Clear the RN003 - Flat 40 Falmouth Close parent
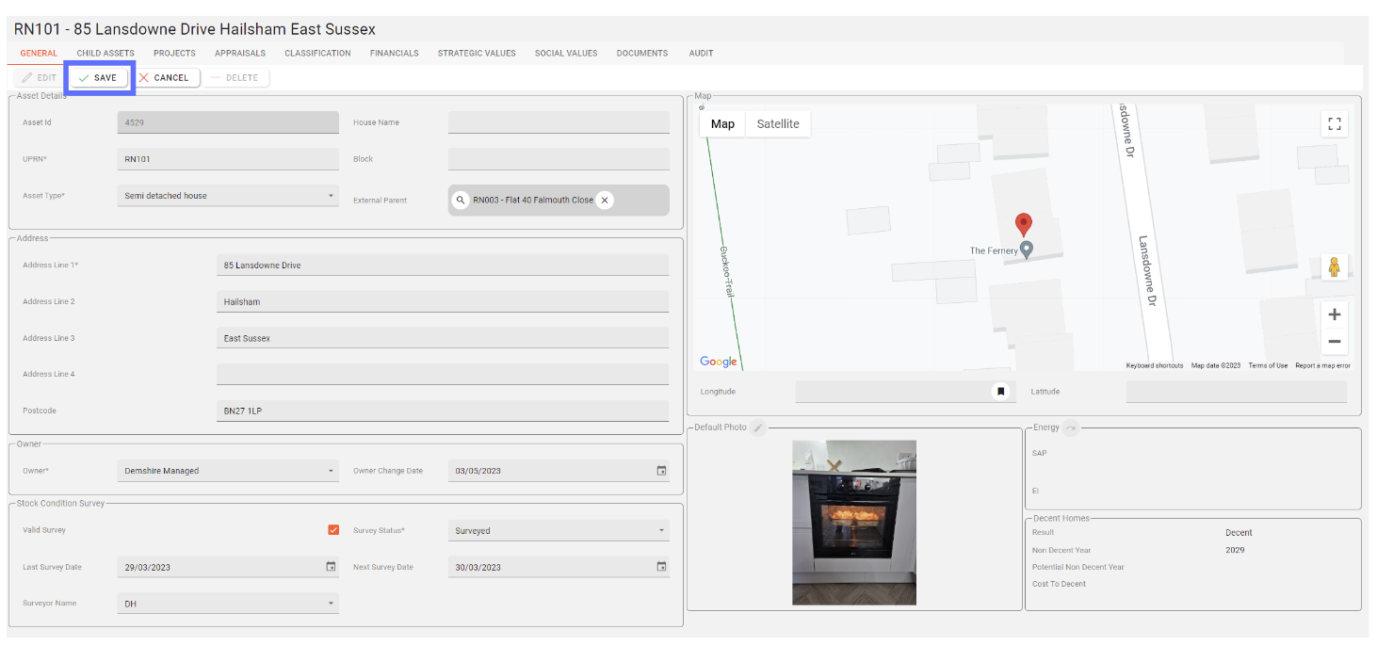The image size is (1377, 645). point(605,200)
